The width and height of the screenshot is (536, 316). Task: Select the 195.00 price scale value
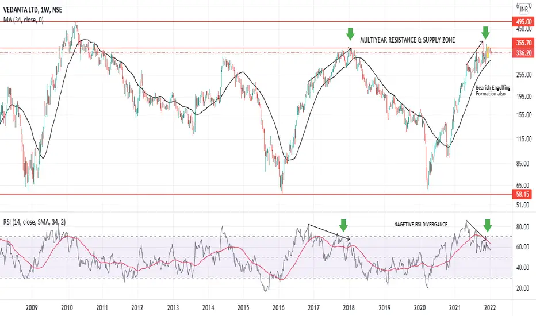[524, 97]
